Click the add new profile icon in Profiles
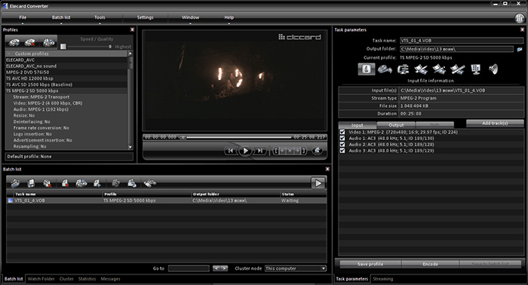Screen dimensions: 528x285 coord(14,43)
